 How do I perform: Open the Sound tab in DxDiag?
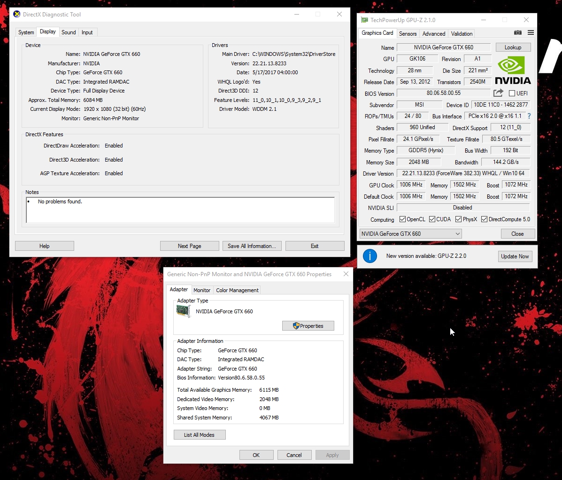(x=69, y=32)
